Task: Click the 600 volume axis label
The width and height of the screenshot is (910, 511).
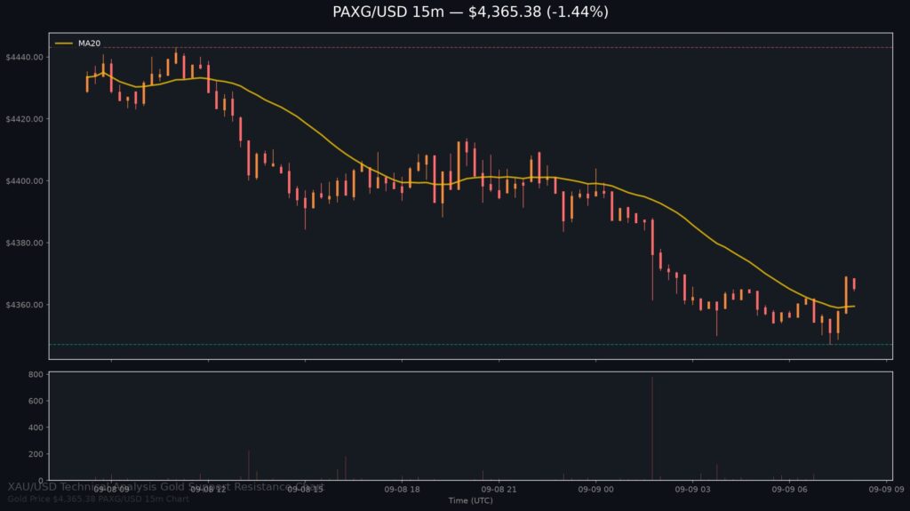Action: point(36,402)
